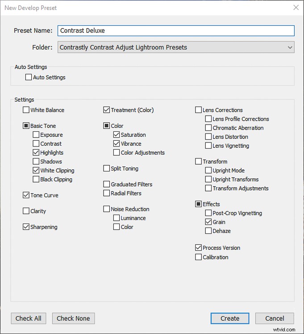Enable the Exposure checkbox
The height and width of the screenshot is (334, 304).
pyautogui.click(x=36, y=135)
